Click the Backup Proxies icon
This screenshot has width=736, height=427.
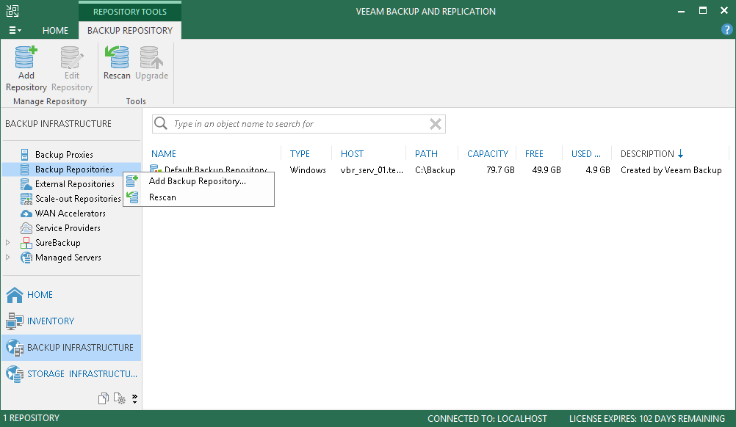point(25,155)
